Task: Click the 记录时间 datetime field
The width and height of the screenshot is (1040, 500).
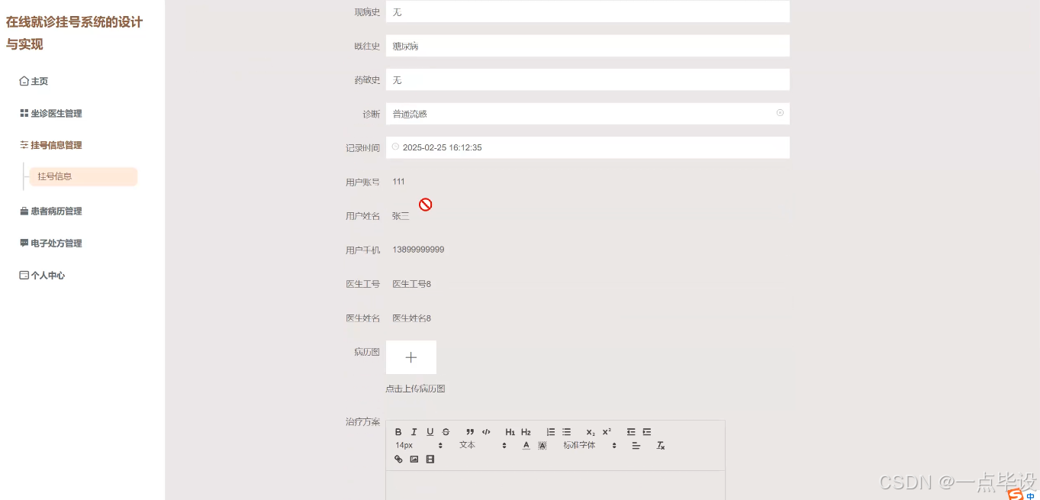Action: (588, 147)
